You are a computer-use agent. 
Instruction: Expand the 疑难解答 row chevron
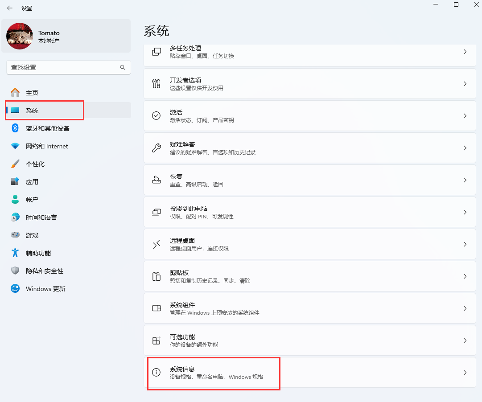pyautogui.click(x=465, y=148)
